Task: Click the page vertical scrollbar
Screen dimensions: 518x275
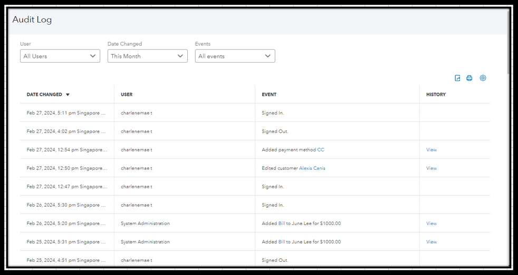Action: click(509, 43)
